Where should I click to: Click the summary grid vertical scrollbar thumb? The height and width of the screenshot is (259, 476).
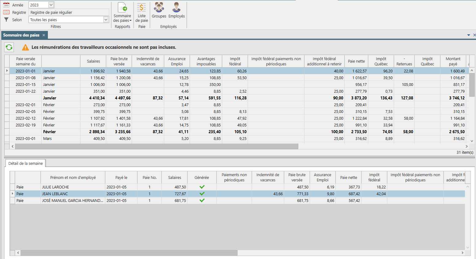[472, 85]
